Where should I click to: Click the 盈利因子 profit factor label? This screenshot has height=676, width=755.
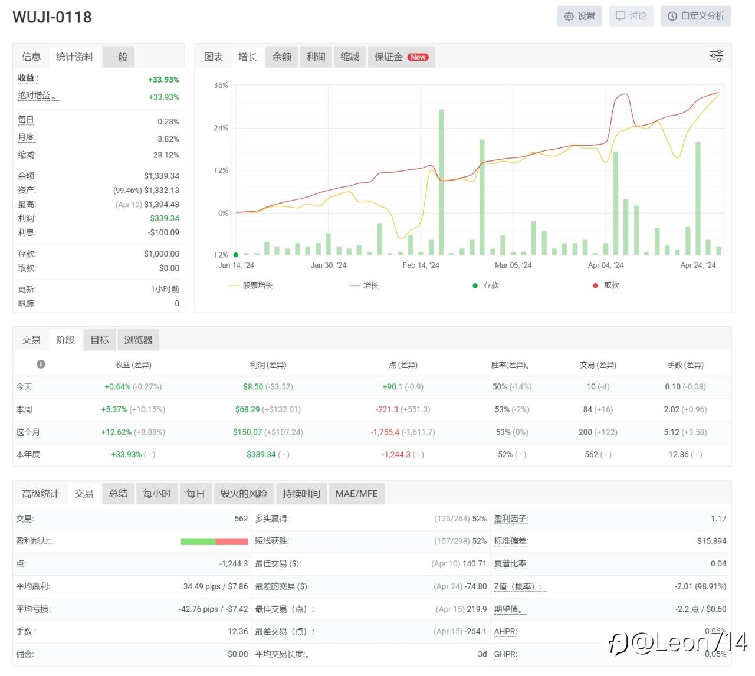tap(511, 519)
